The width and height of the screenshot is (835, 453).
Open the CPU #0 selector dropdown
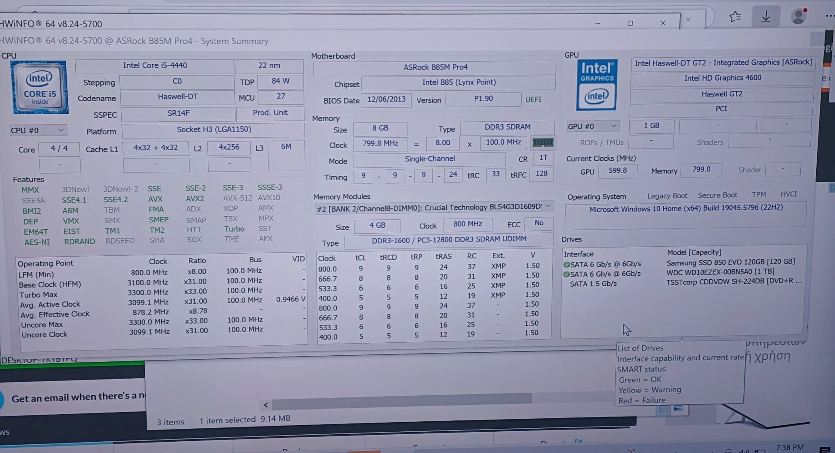click(x=38, y=130)
